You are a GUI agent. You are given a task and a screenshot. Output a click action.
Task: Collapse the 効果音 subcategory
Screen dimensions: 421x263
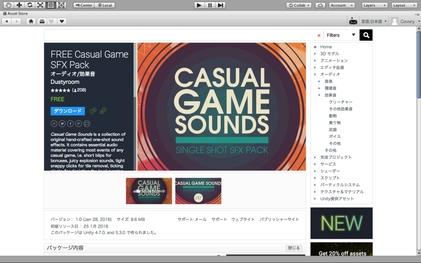(319, 95)
